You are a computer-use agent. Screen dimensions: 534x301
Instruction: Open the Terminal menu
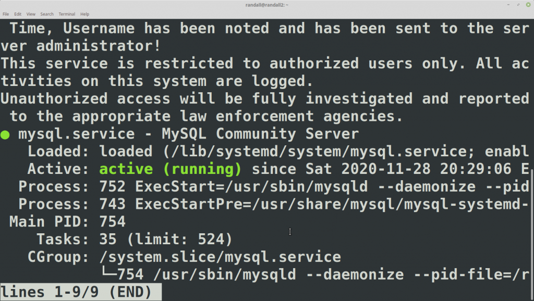click(x=67, y=14)
